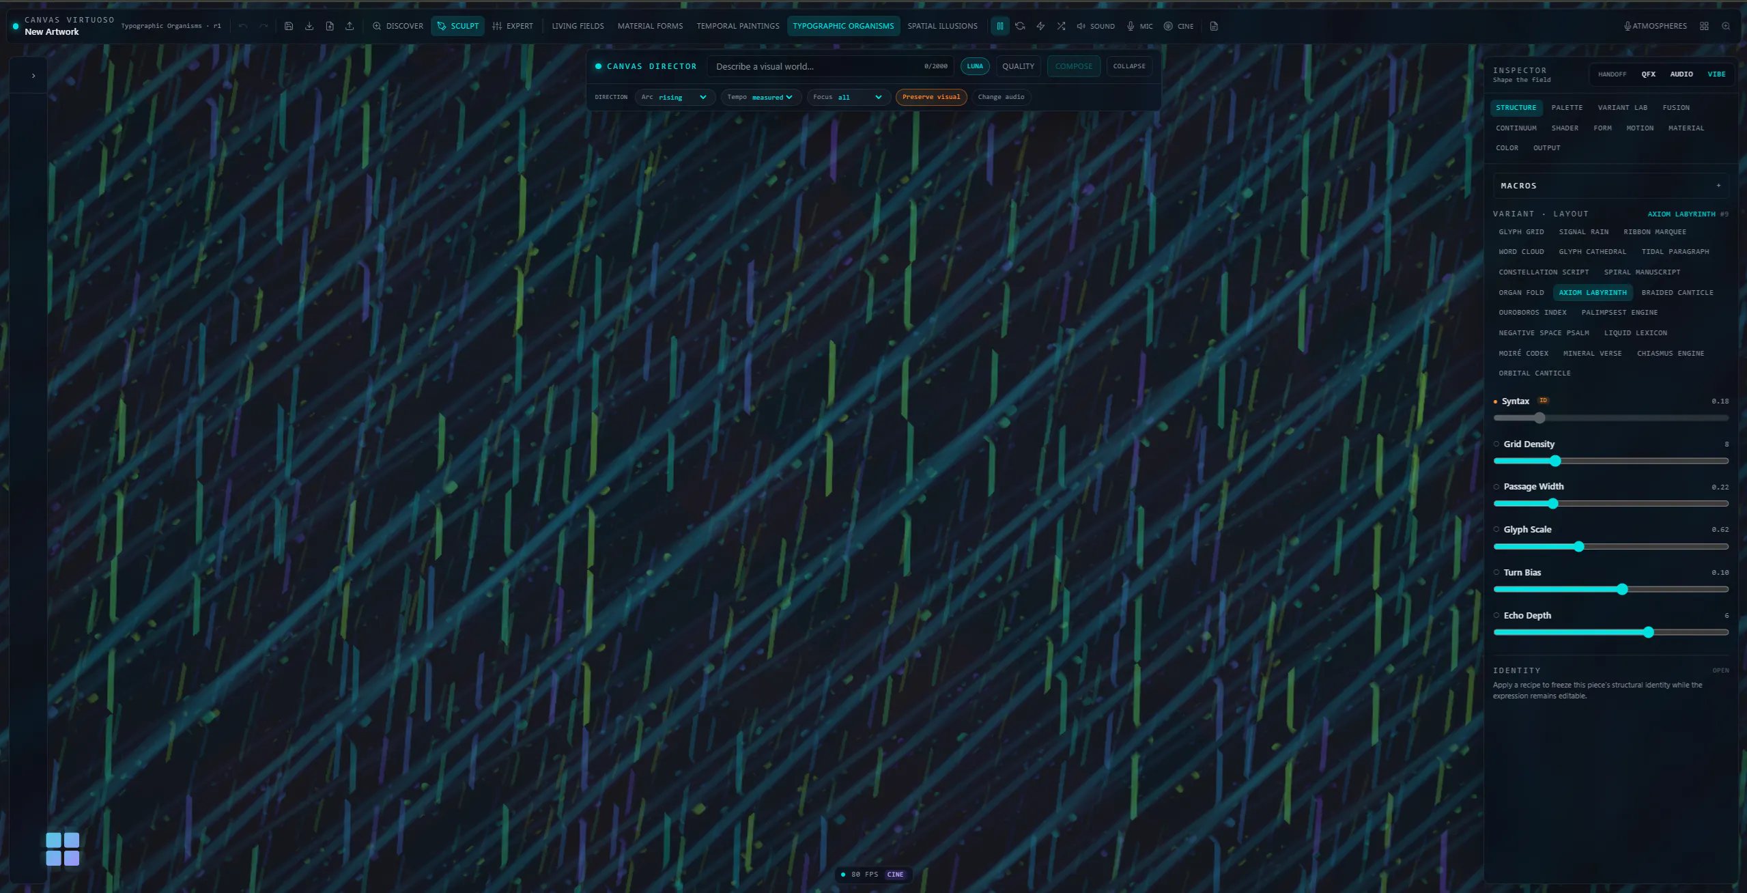
Task: Open Discover mode
Action: (x=398, y=26)
